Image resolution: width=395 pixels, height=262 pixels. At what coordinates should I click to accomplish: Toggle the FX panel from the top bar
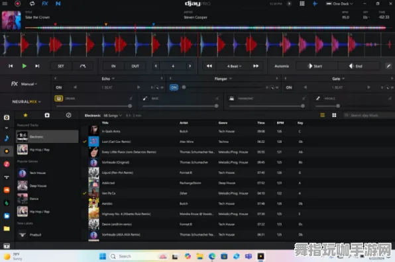coord(45,3)
